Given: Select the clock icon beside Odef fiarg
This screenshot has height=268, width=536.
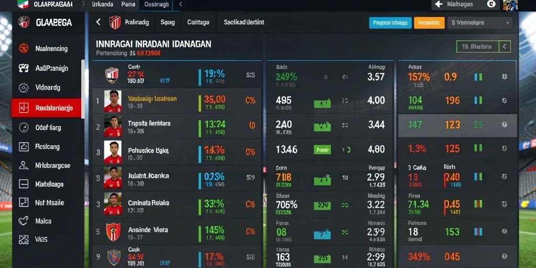Looking at the screenshot, I should [24, 128].
